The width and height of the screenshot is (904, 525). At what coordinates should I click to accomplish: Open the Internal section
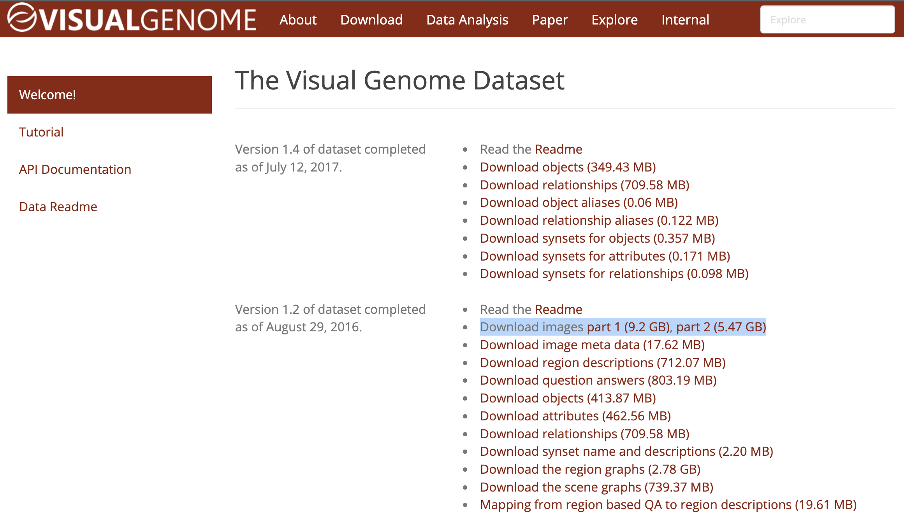coord(685,19)
